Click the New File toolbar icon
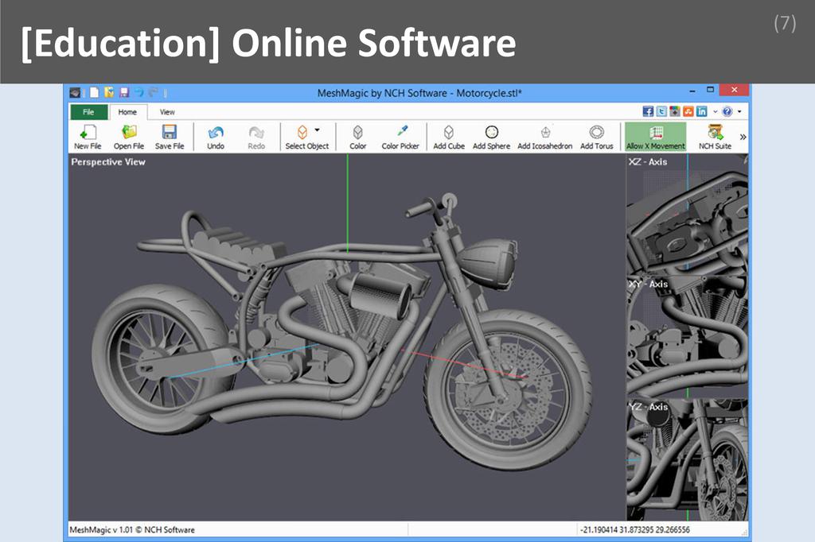 (88, 136)
